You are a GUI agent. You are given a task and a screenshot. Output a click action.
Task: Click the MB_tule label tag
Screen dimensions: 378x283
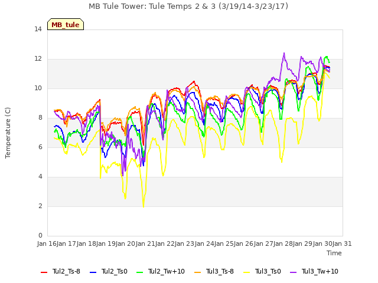click(66, 24)
